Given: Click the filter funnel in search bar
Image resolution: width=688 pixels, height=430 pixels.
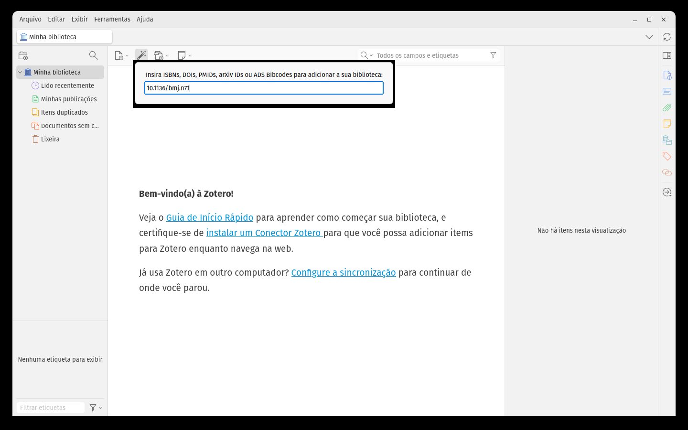Looking at the screenshot, I should tap(493, 55).
